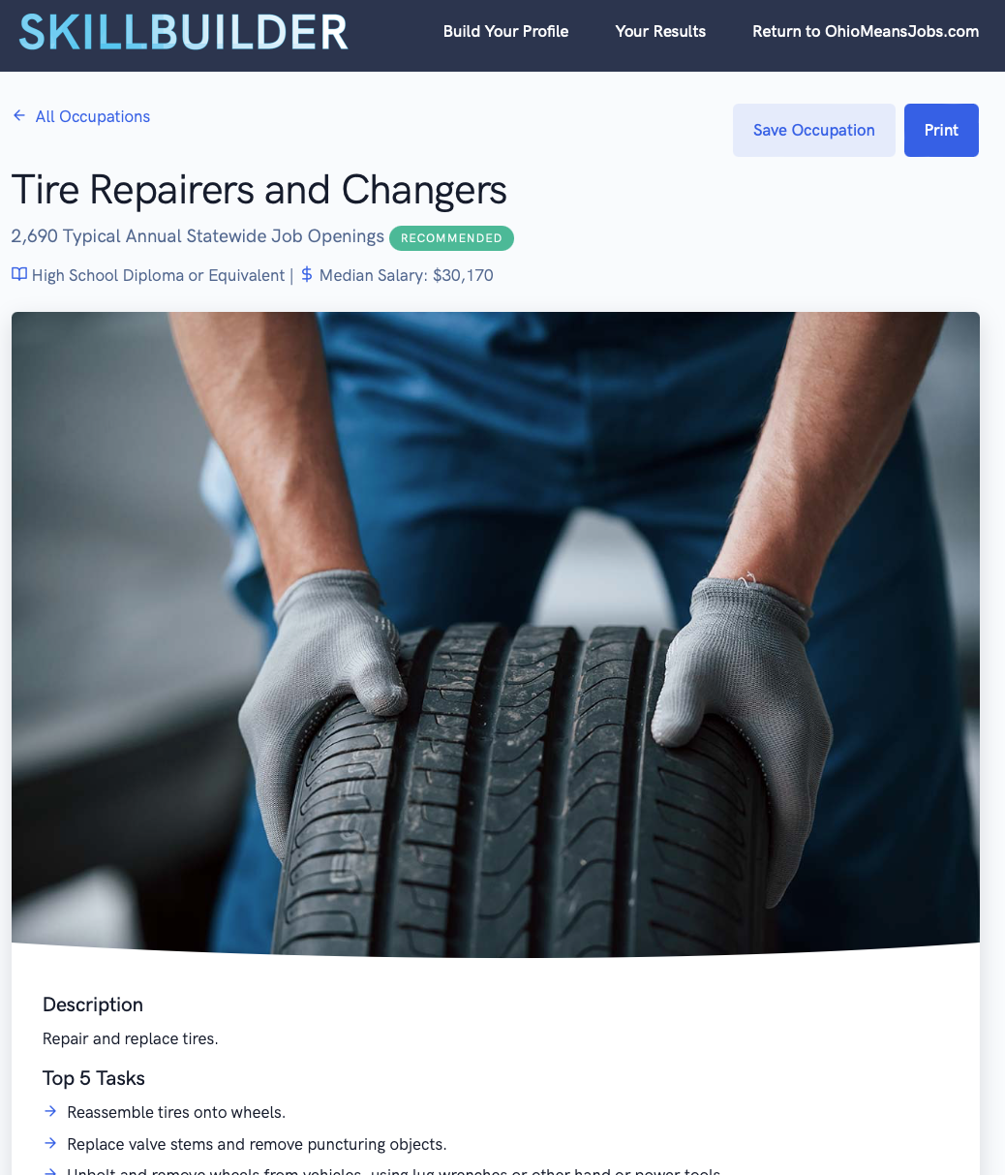Click the Description heading

93,1005
